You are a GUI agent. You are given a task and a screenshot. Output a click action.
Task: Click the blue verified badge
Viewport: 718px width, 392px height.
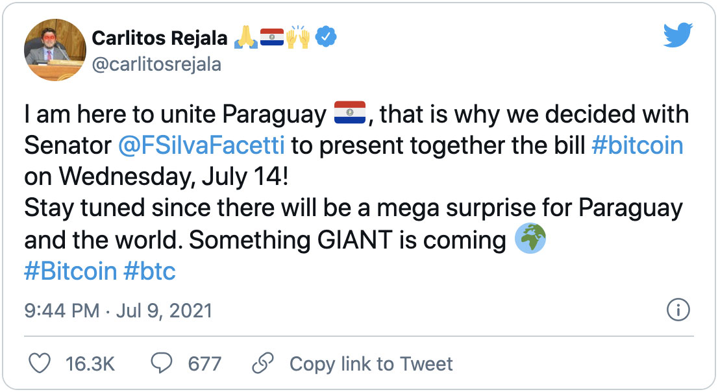pos(325,39)
